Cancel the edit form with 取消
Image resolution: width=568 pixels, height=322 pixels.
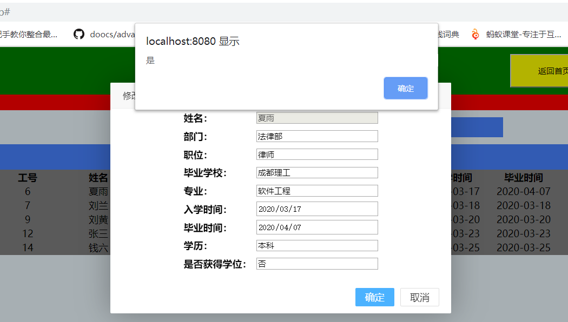[x=419, y=297]
